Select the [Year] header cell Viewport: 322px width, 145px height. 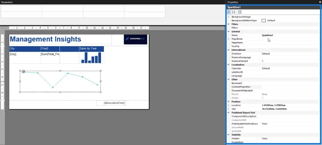(x=50, y=49)
